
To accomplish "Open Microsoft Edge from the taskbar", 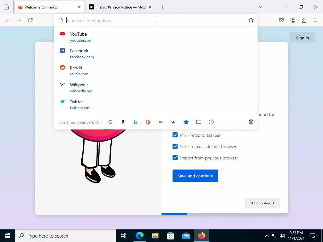I will pos(140,236).
